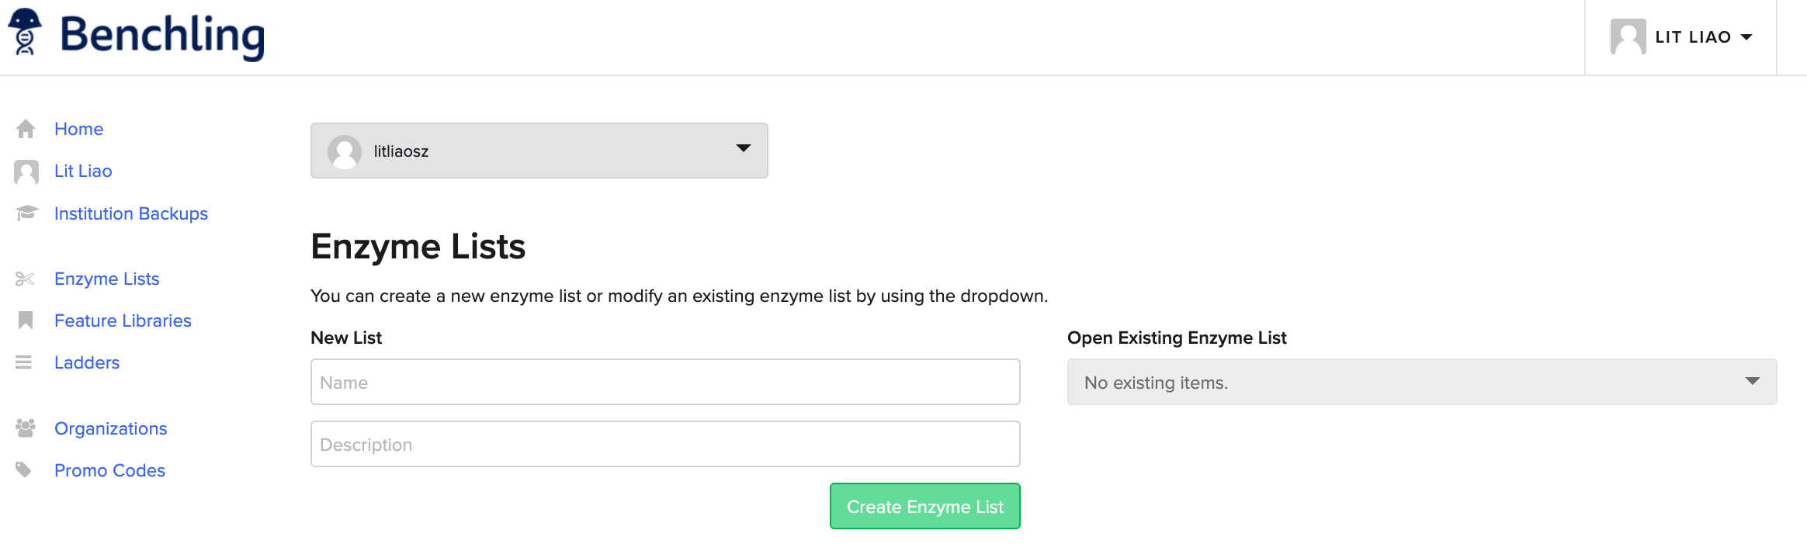Open the Ladders sidebar item
The height and width of the screenshot is (551, 1807).
(x=87, y=362)
